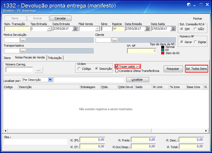Screen dimensions: 212x153
Task: Focus the Cliente code field
Action: (103, 40)
